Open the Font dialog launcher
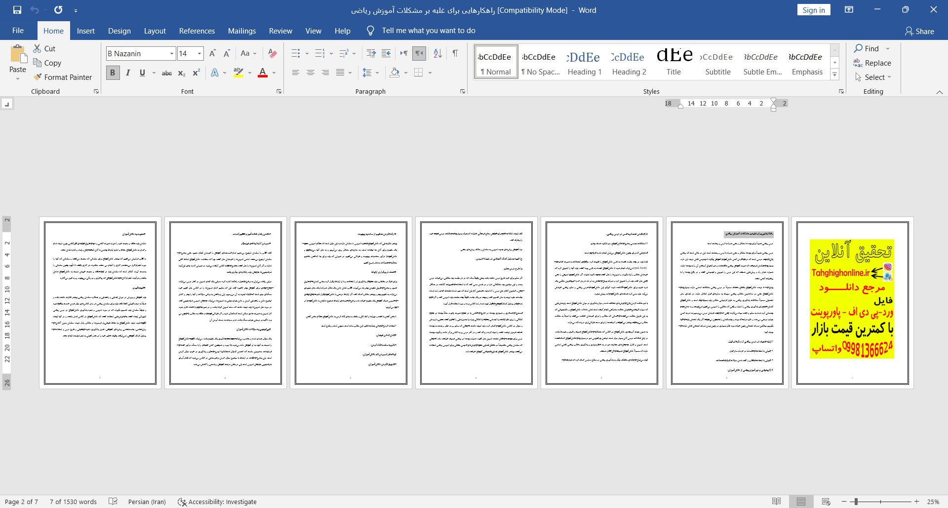 pyautogui.click(x=279, y=91)
